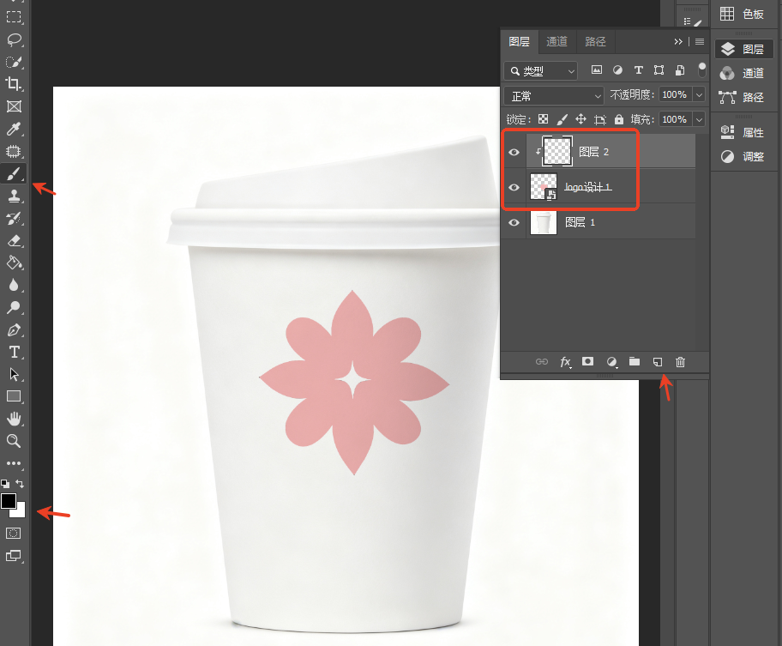Open the 类型 layer filter dropdown
Screen dimensions: 782x646
coord(540,71)
